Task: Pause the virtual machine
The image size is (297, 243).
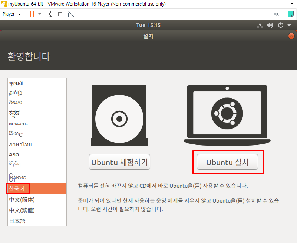Action: pos(32,14)
